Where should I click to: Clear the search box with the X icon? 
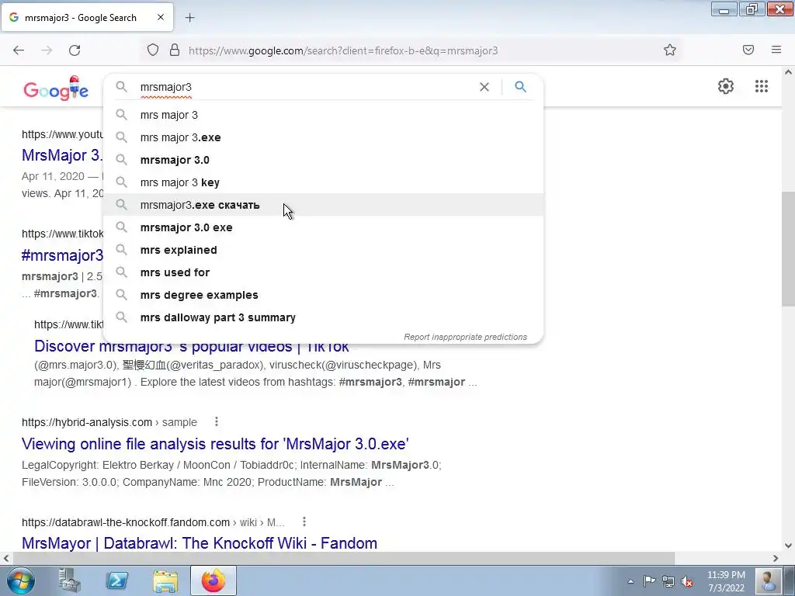click(x=484, y=87)
